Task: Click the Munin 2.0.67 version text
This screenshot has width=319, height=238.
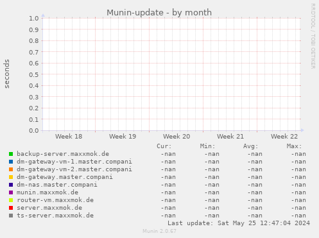Action: coord(159,231)
